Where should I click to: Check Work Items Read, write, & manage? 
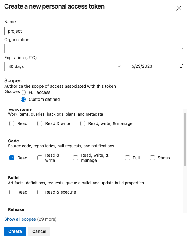(x=83, y=123)
